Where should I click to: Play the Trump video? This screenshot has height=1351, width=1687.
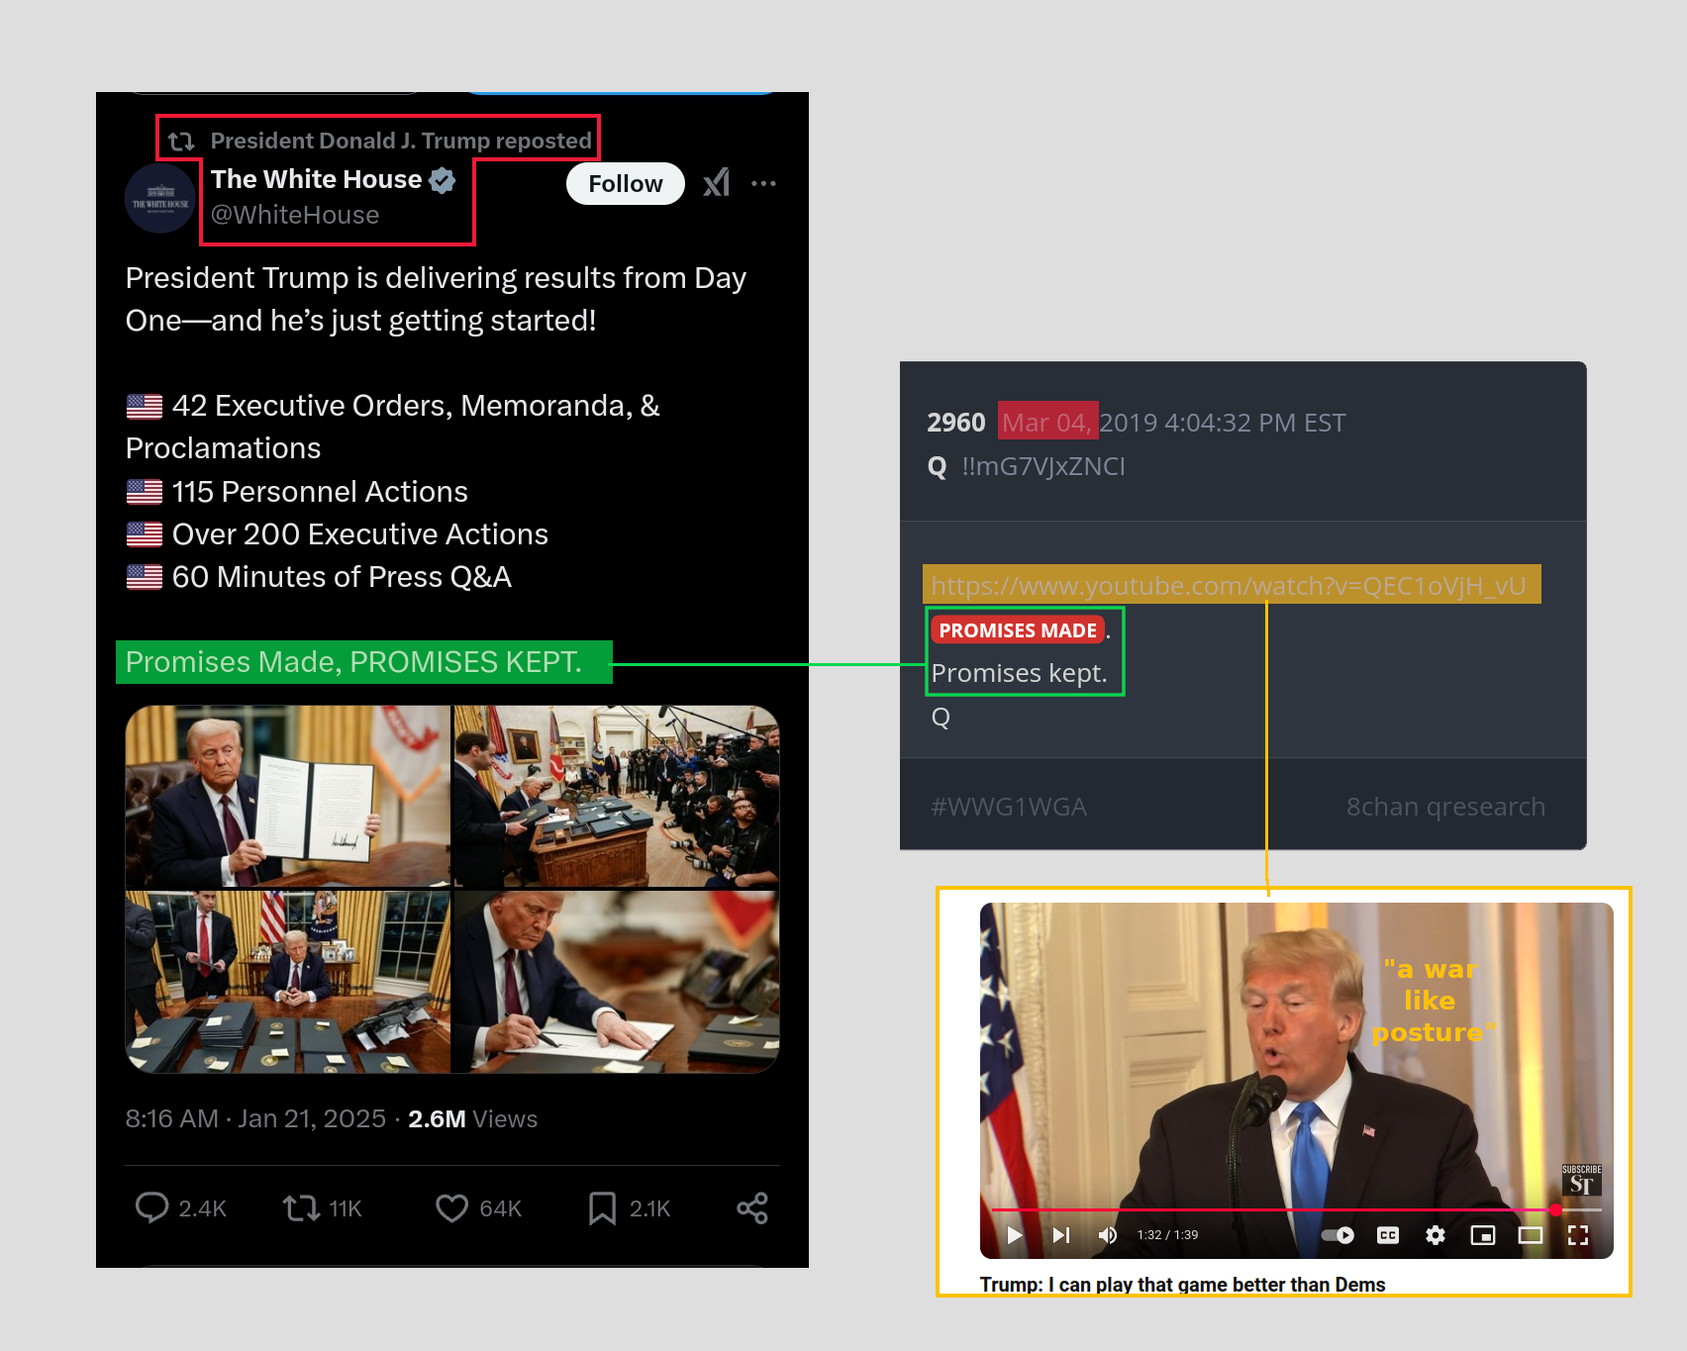[x=1014, y=1234]
